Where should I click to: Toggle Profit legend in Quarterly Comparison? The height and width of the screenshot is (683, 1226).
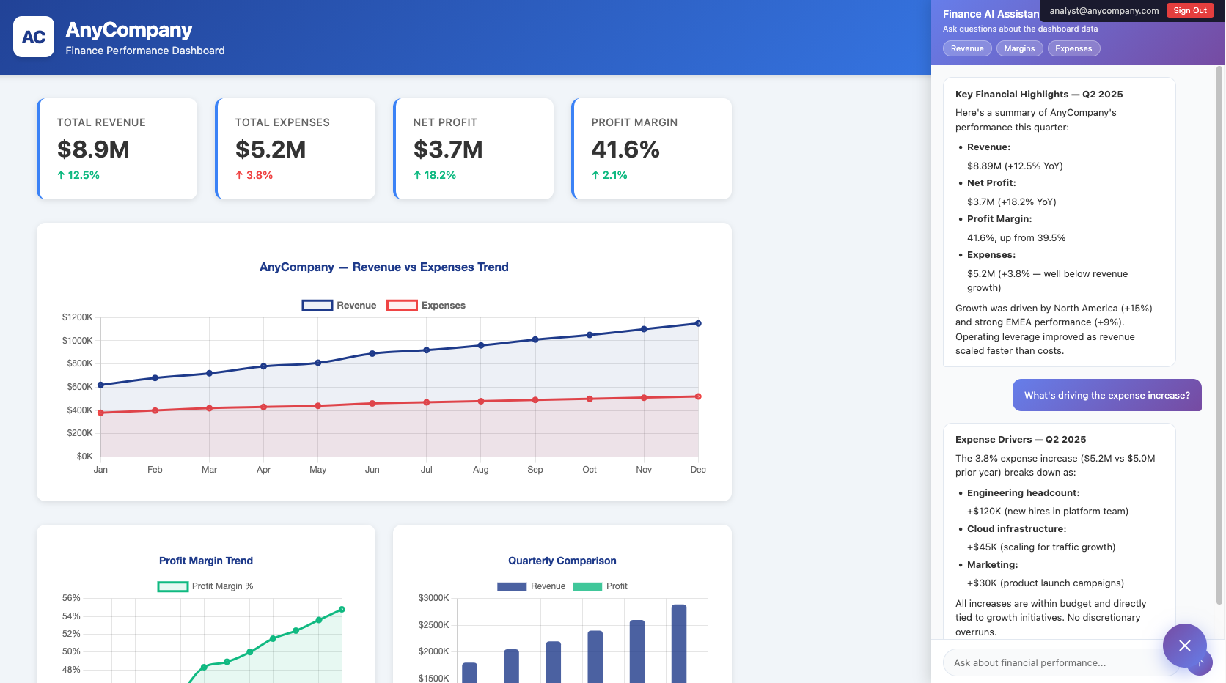[600, 586]
